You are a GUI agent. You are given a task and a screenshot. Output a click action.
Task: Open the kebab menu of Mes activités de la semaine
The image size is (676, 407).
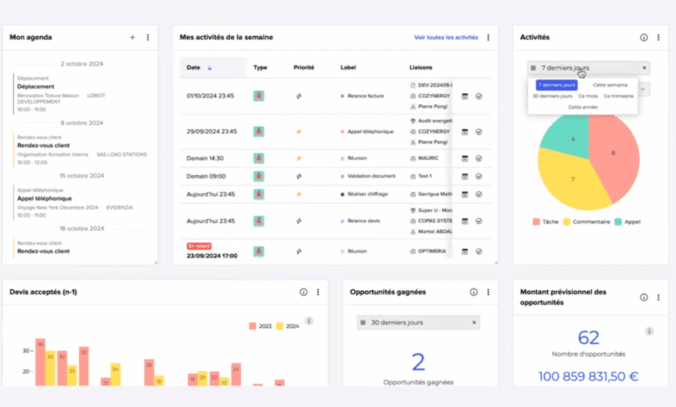coord(488,37)
